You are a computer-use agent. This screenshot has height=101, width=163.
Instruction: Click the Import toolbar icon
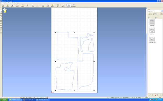17,6
